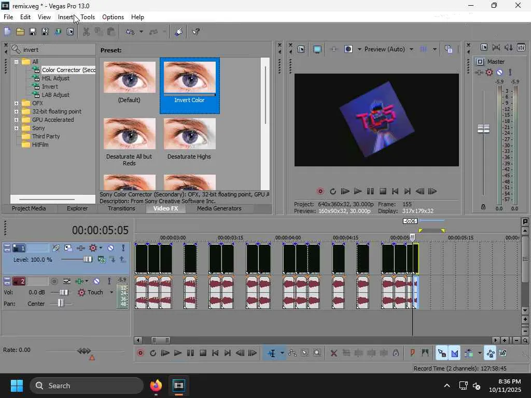The height and width of the screenshot is (398, 531).
Task: Click the Open project folder icon
Action: point(20,32)
